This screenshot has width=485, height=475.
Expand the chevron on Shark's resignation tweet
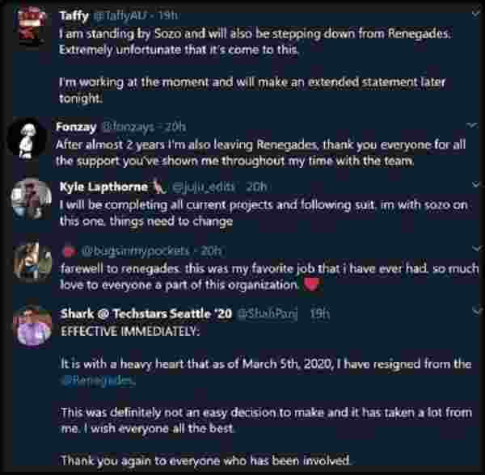click(x=477, y=312)
